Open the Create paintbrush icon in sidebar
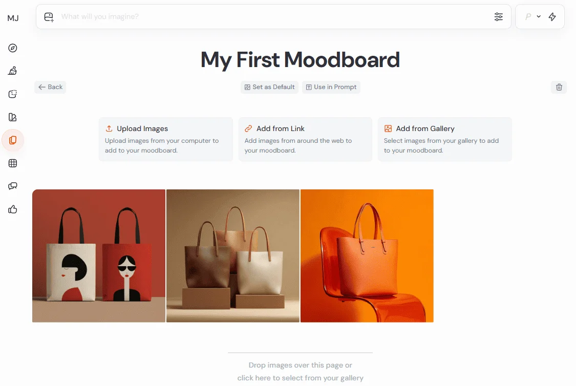This screenshot has height=386, width=576. coord(13,71)
